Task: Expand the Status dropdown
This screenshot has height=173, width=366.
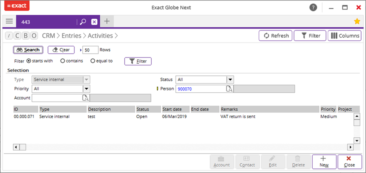Action: pos(230,79)
